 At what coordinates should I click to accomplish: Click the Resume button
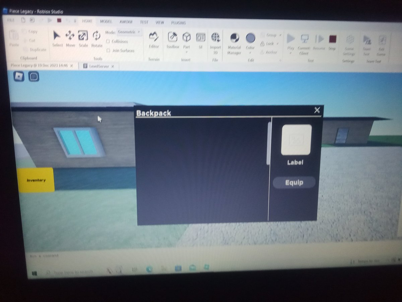[319, 42]
